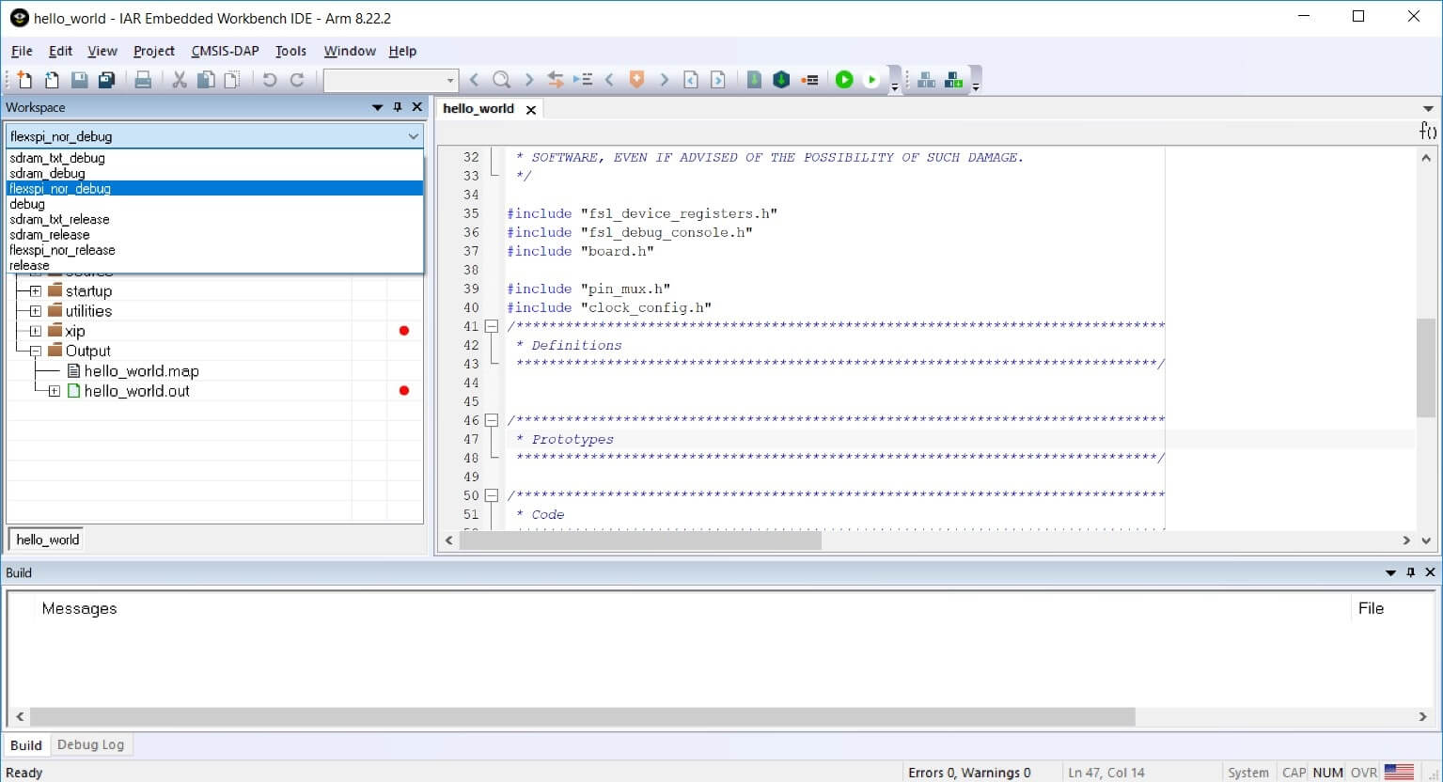Viewport: 1443px width, 782px height.
Task: Expand the startup folder in workspace tree
Action: (36, 291)
